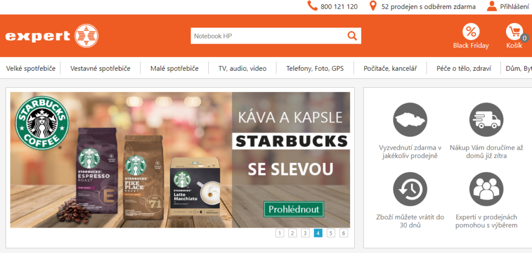This screenshot has height=253, width=532.
Task: Click text Experti v prodejnách pomohou s výběrem
Action: (x=486, y=221)
